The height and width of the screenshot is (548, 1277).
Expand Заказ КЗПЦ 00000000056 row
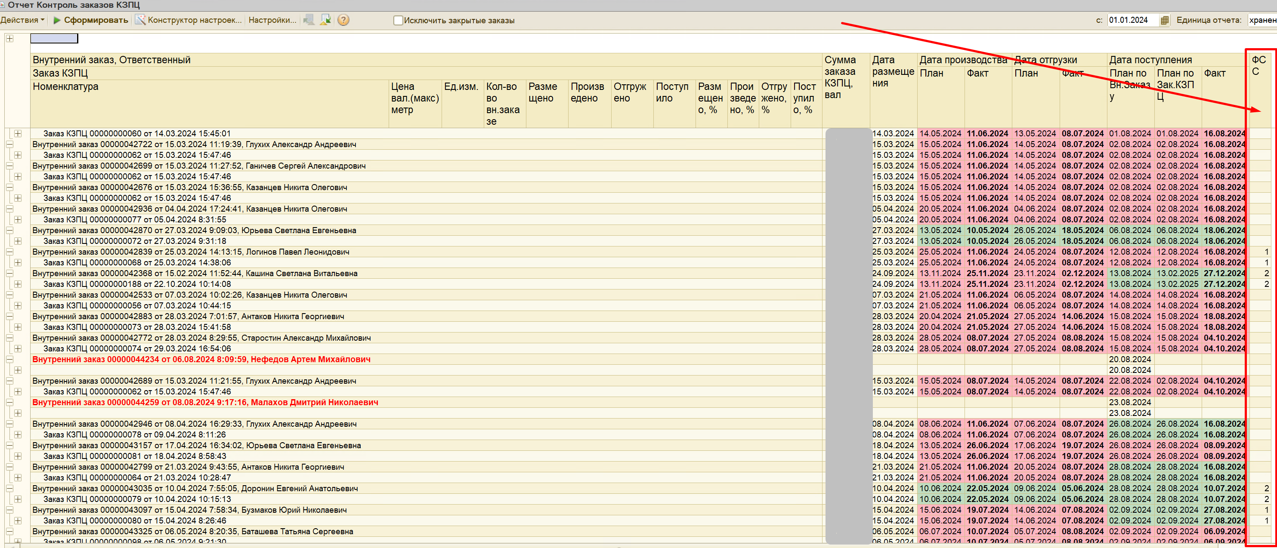tap(18, 306)
